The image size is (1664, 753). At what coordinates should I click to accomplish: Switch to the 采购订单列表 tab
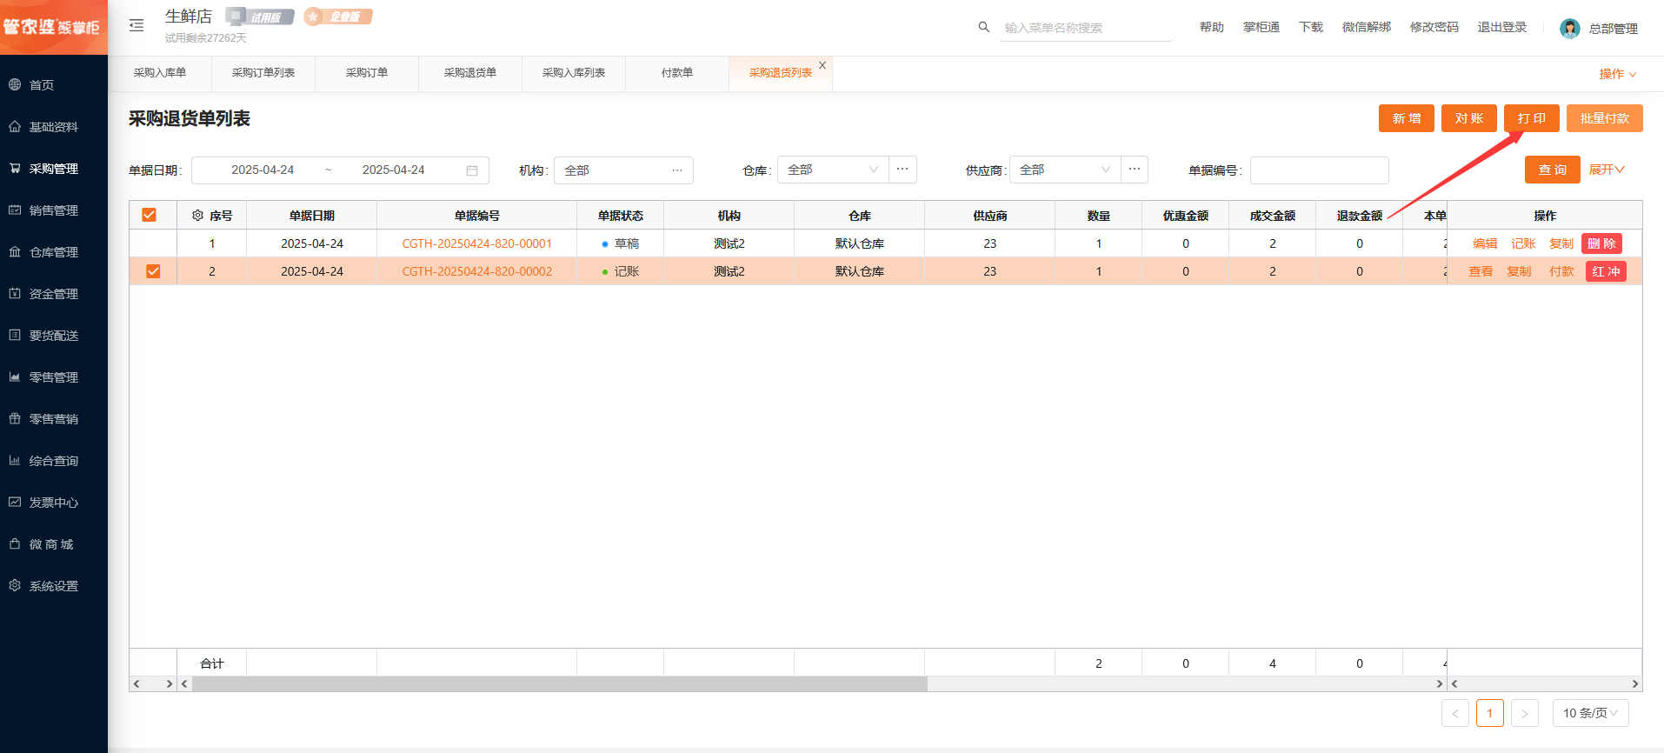[263, 73]
